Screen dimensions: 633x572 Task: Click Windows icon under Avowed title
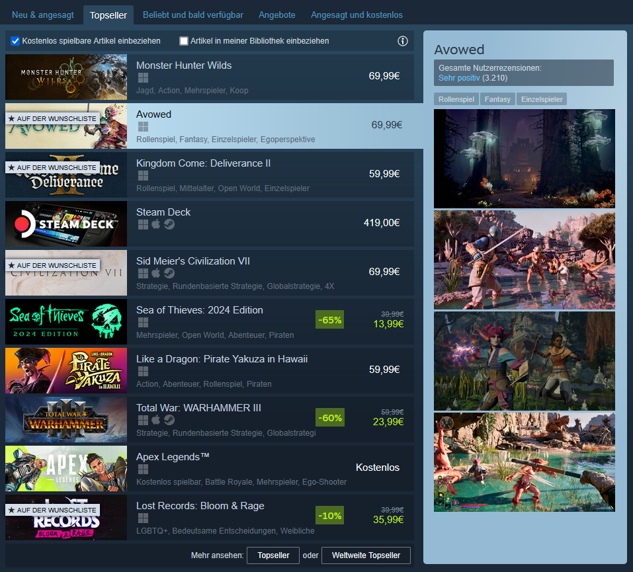tap(143, 127)
